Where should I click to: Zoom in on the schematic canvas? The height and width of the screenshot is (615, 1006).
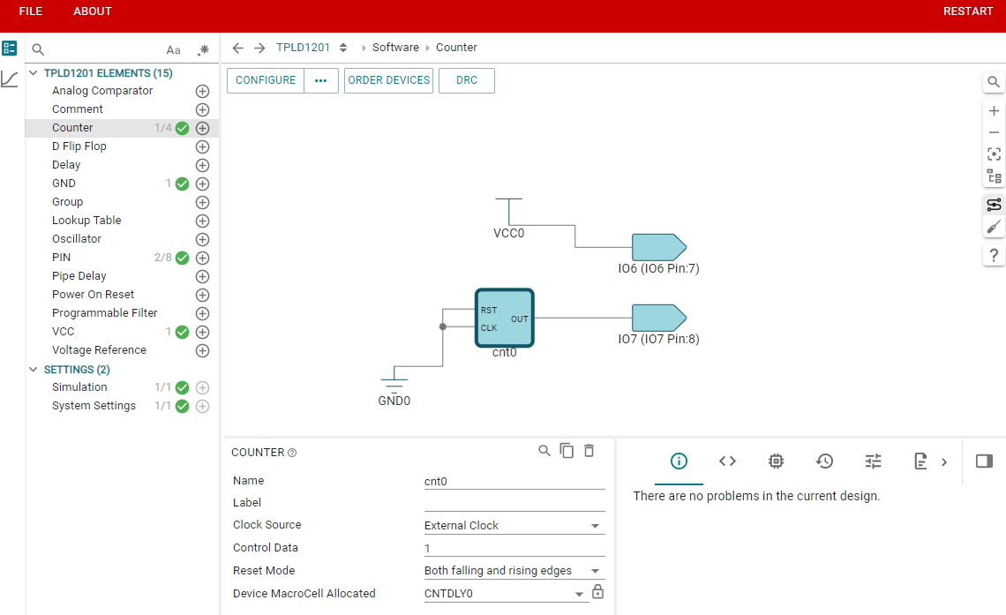[x=993, y=111]
